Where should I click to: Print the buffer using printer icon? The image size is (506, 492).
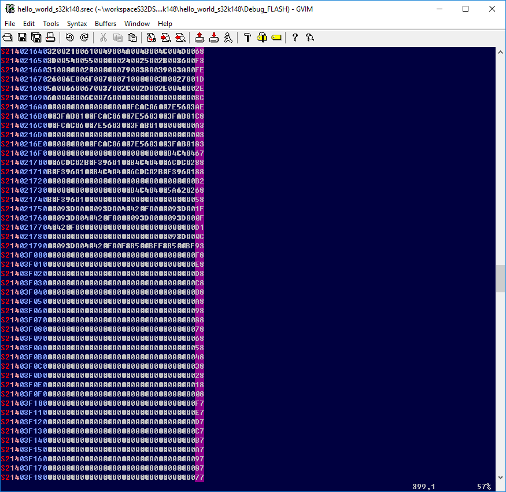pos(50,38)
